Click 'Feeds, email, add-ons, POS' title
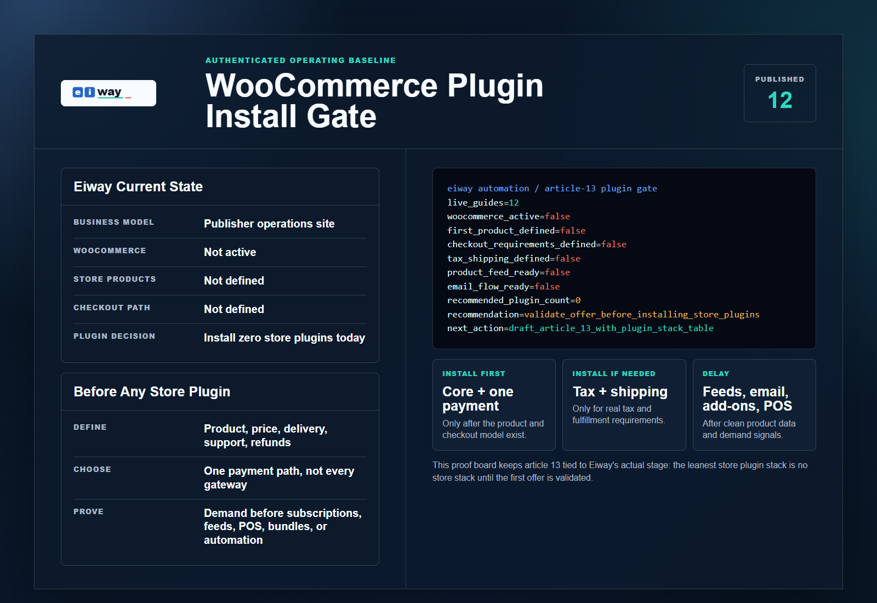 (x=747, y=399)
